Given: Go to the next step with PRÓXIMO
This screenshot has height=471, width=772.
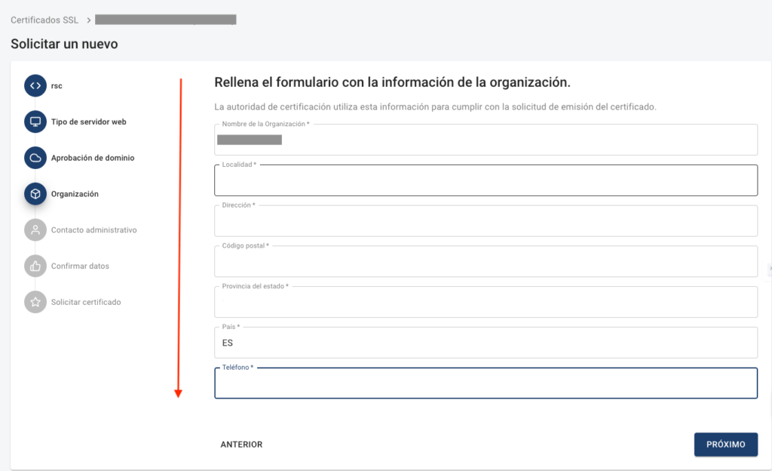Looking at the screenshot, I should pyautogui.click(x=726, y=445).
